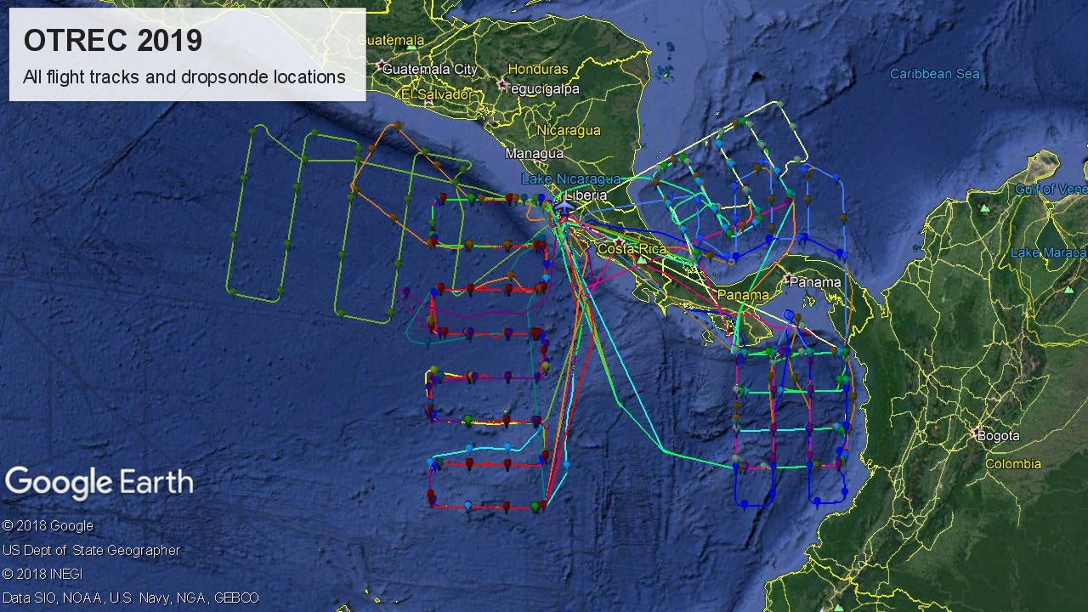The width and height of the screenshot is (1088, 612).
Task: Select the Managua city label
Action: 534,154
